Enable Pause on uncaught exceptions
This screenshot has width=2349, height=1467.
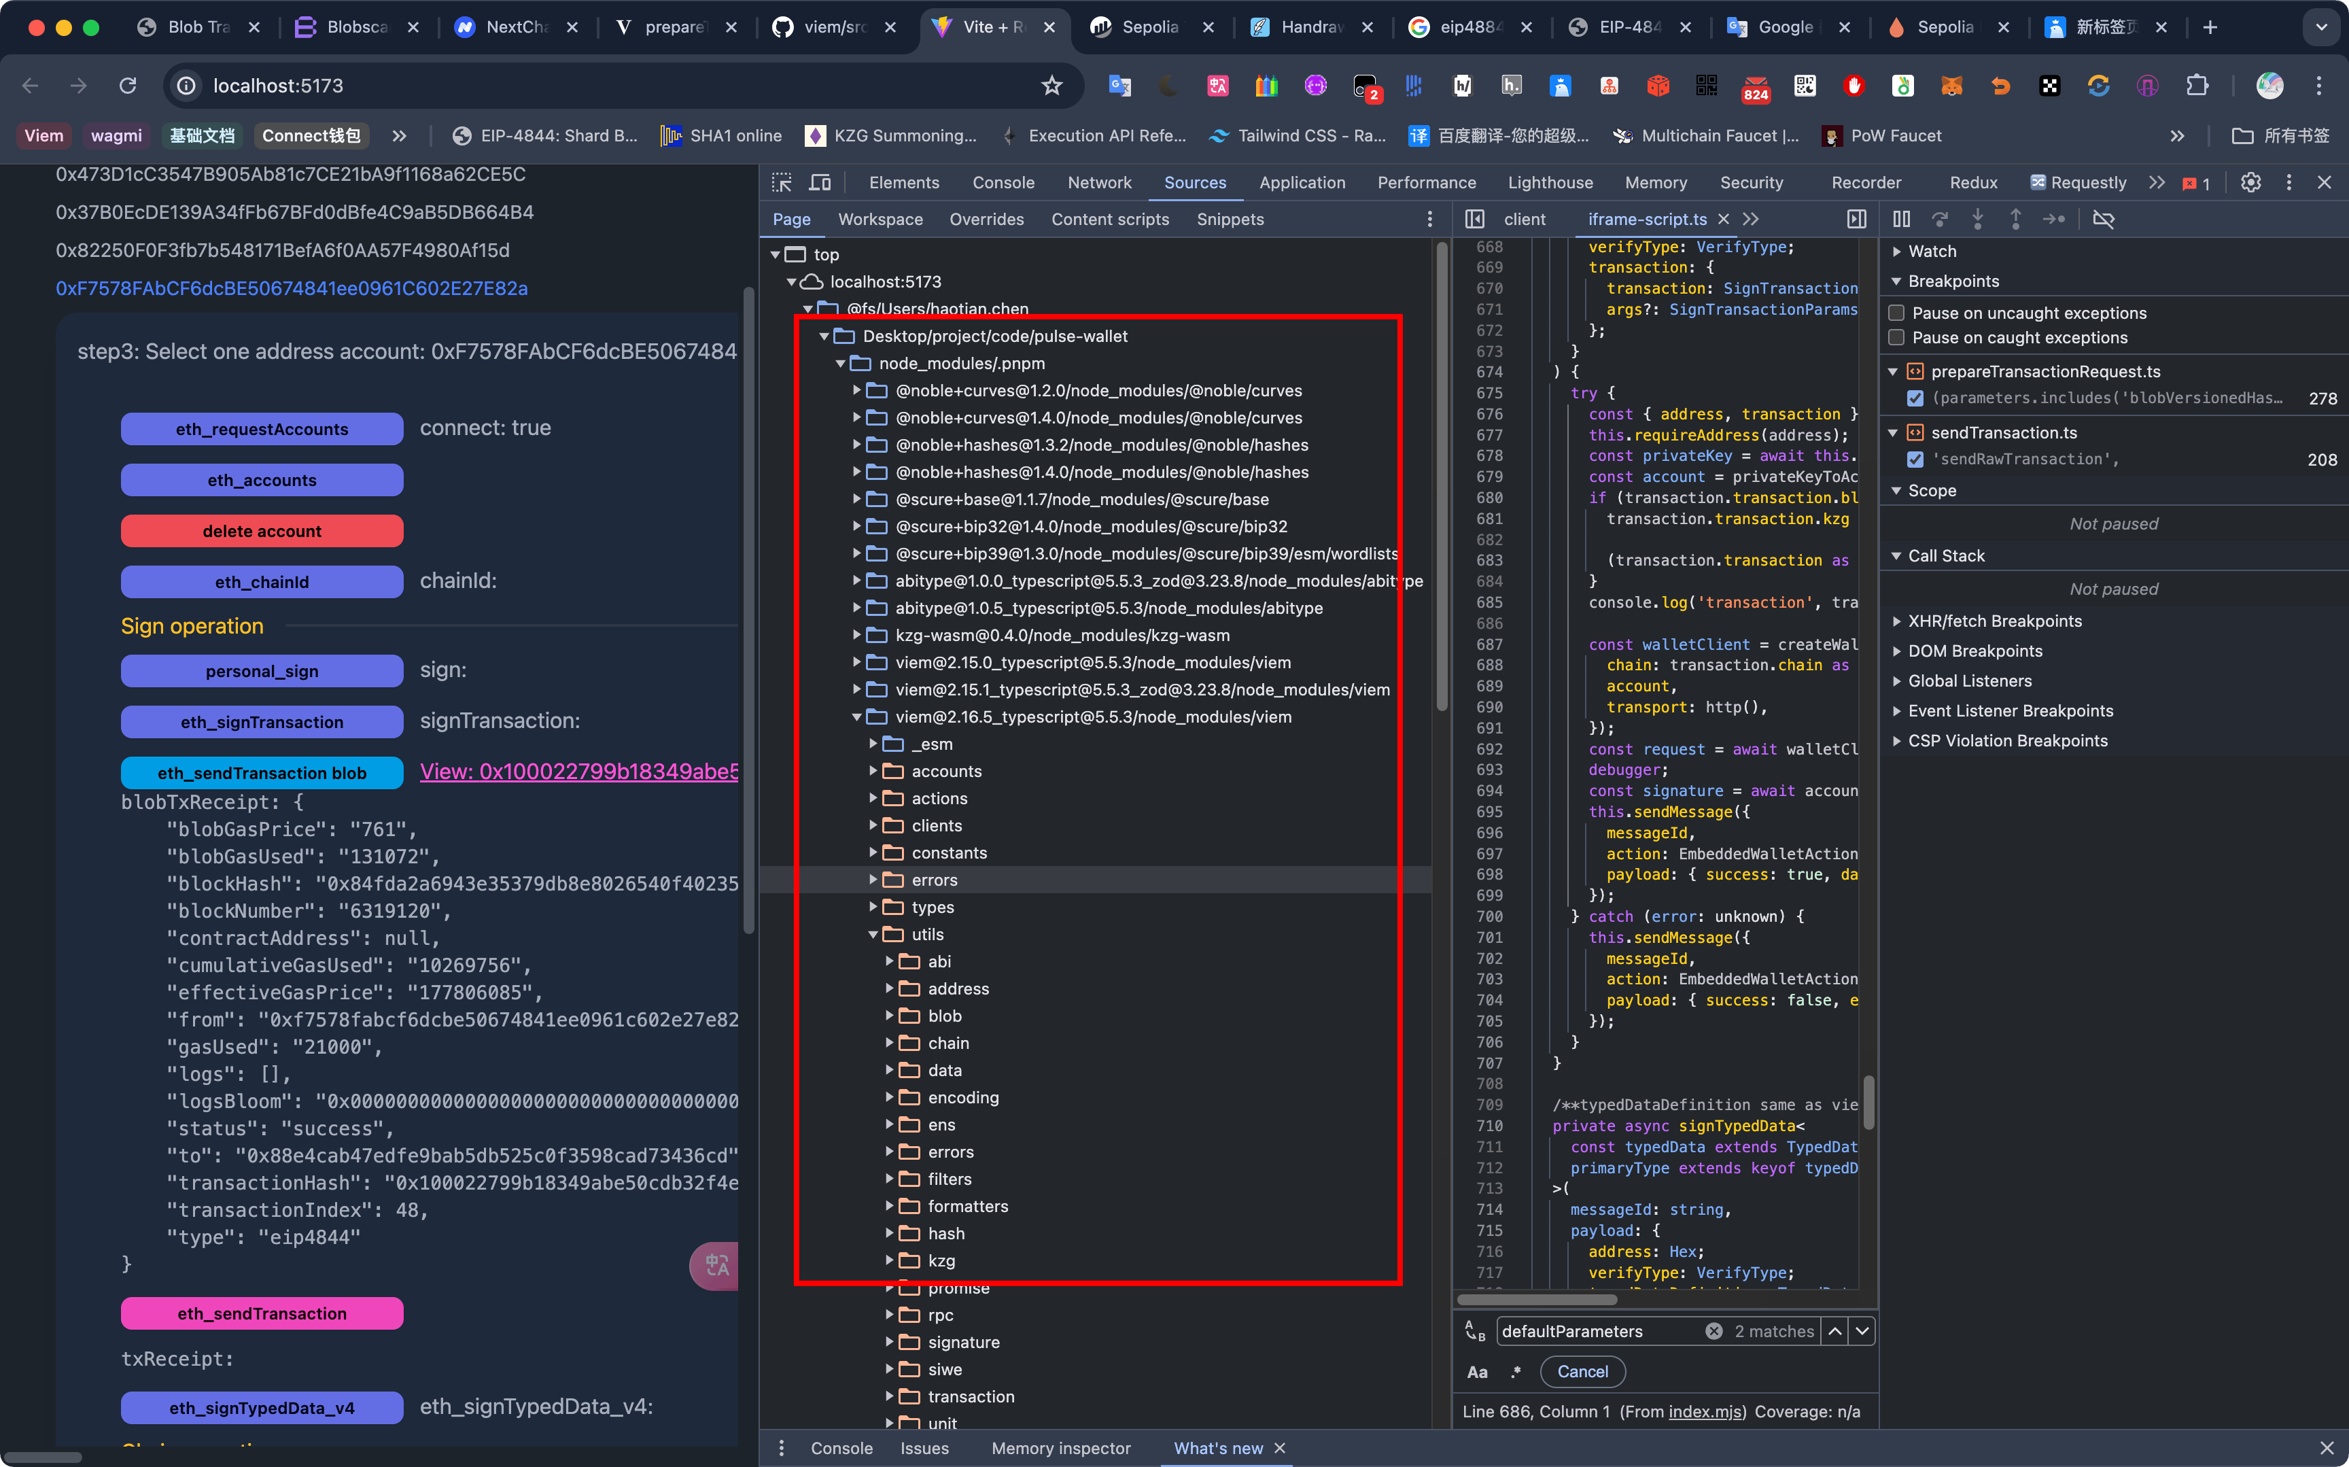[1896, 313]
